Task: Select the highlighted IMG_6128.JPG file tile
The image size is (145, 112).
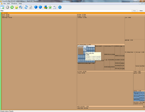Action: click(85, 48)
